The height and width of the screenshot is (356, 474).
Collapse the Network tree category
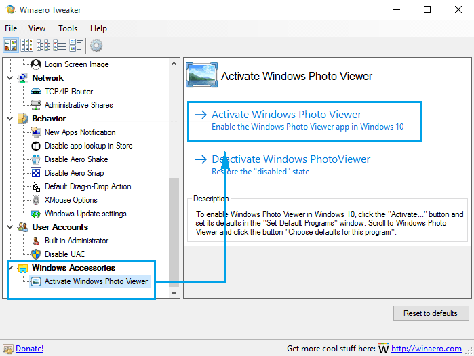point(10,78)
